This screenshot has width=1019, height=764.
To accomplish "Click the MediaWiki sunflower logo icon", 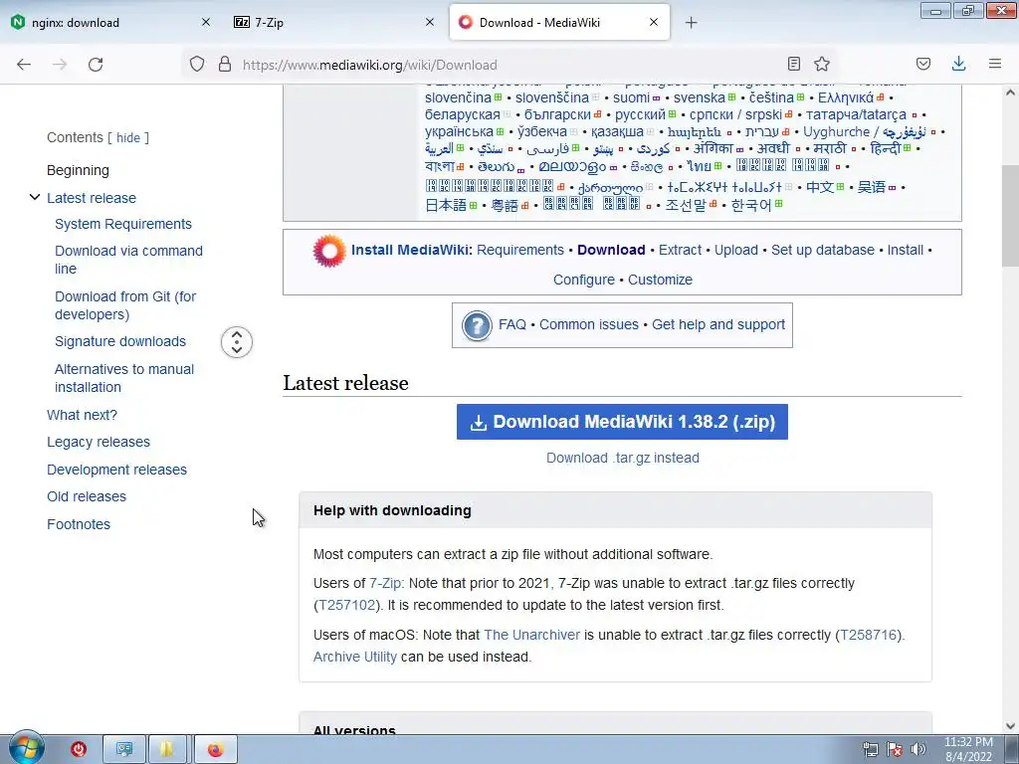I will (x=329, y=251).
